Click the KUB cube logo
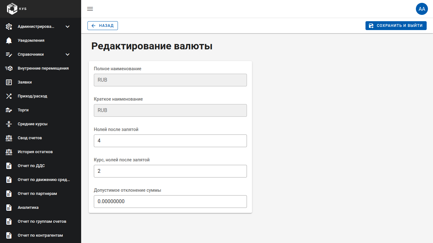 click(12, 9)
